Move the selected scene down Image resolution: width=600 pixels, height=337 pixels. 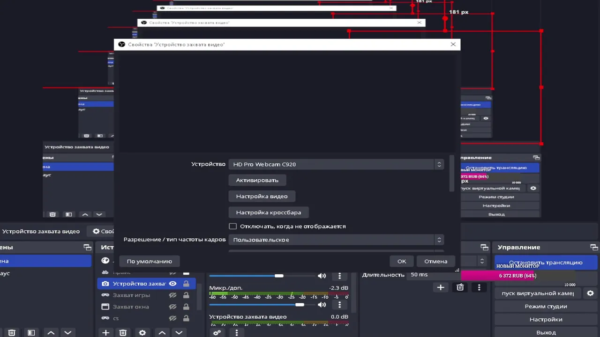coord(68,333)
